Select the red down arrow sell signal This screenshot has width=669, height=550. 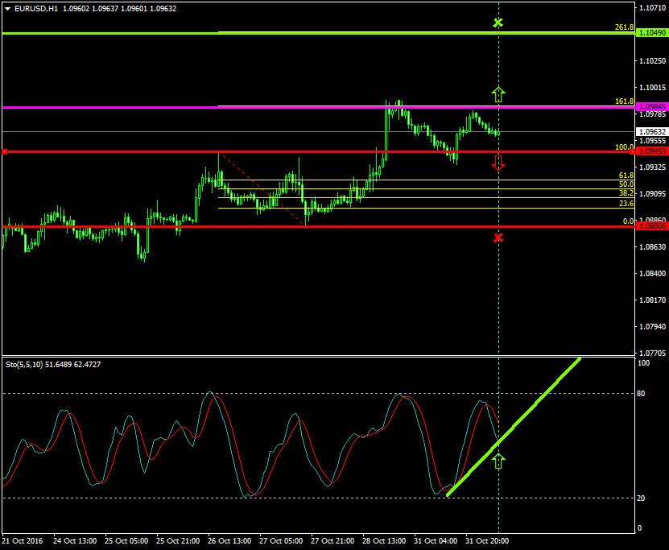tap(498, 162)
